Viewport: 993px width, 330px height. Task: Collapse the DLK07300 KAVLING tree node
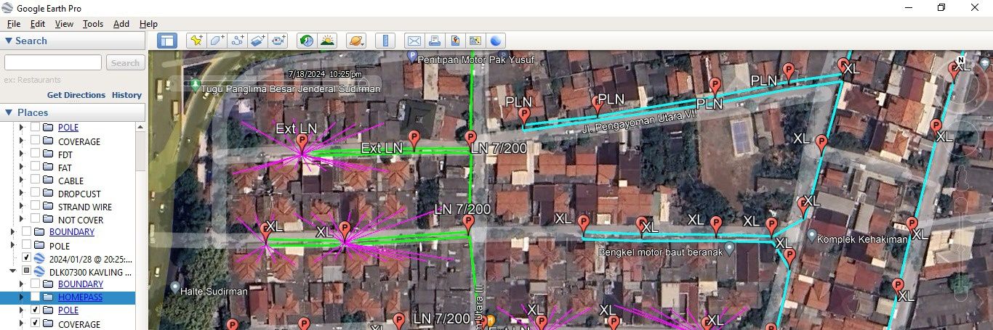[x=12, y=271]
